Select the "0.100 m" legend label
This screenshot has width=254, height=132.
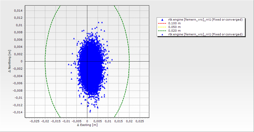pos(174,23)
